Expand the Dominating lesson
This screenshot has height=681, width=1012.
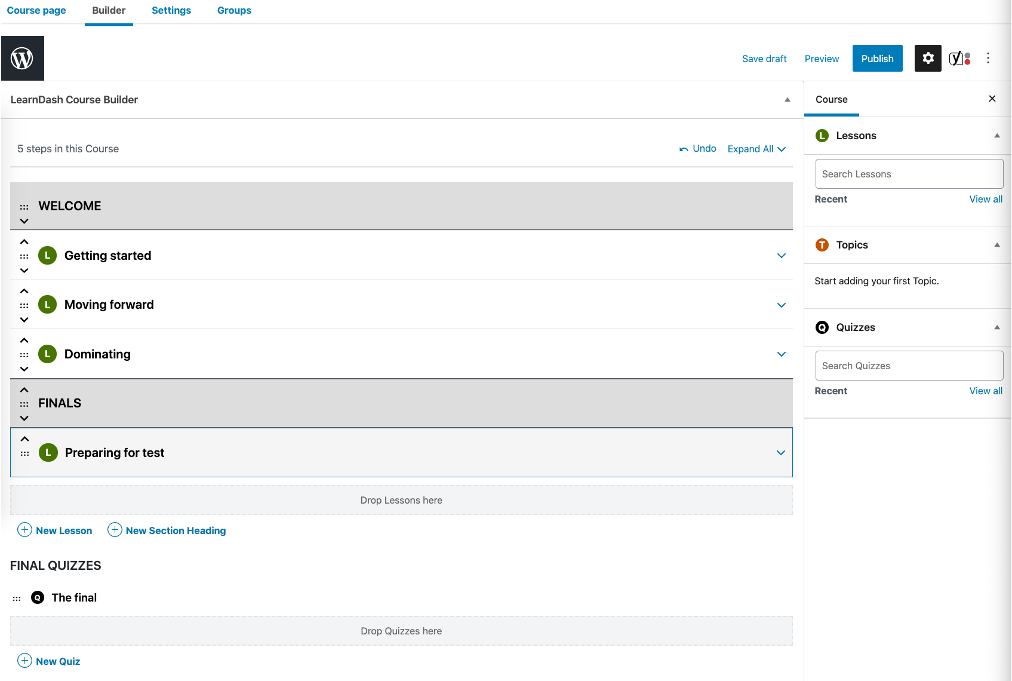781,354
